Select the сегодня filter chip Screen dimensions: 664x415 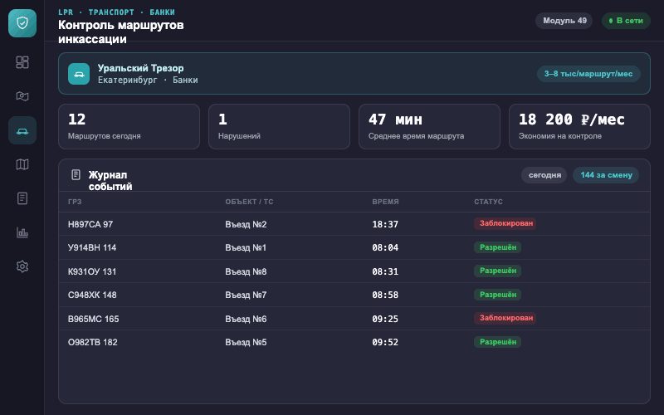coord(544,175)
